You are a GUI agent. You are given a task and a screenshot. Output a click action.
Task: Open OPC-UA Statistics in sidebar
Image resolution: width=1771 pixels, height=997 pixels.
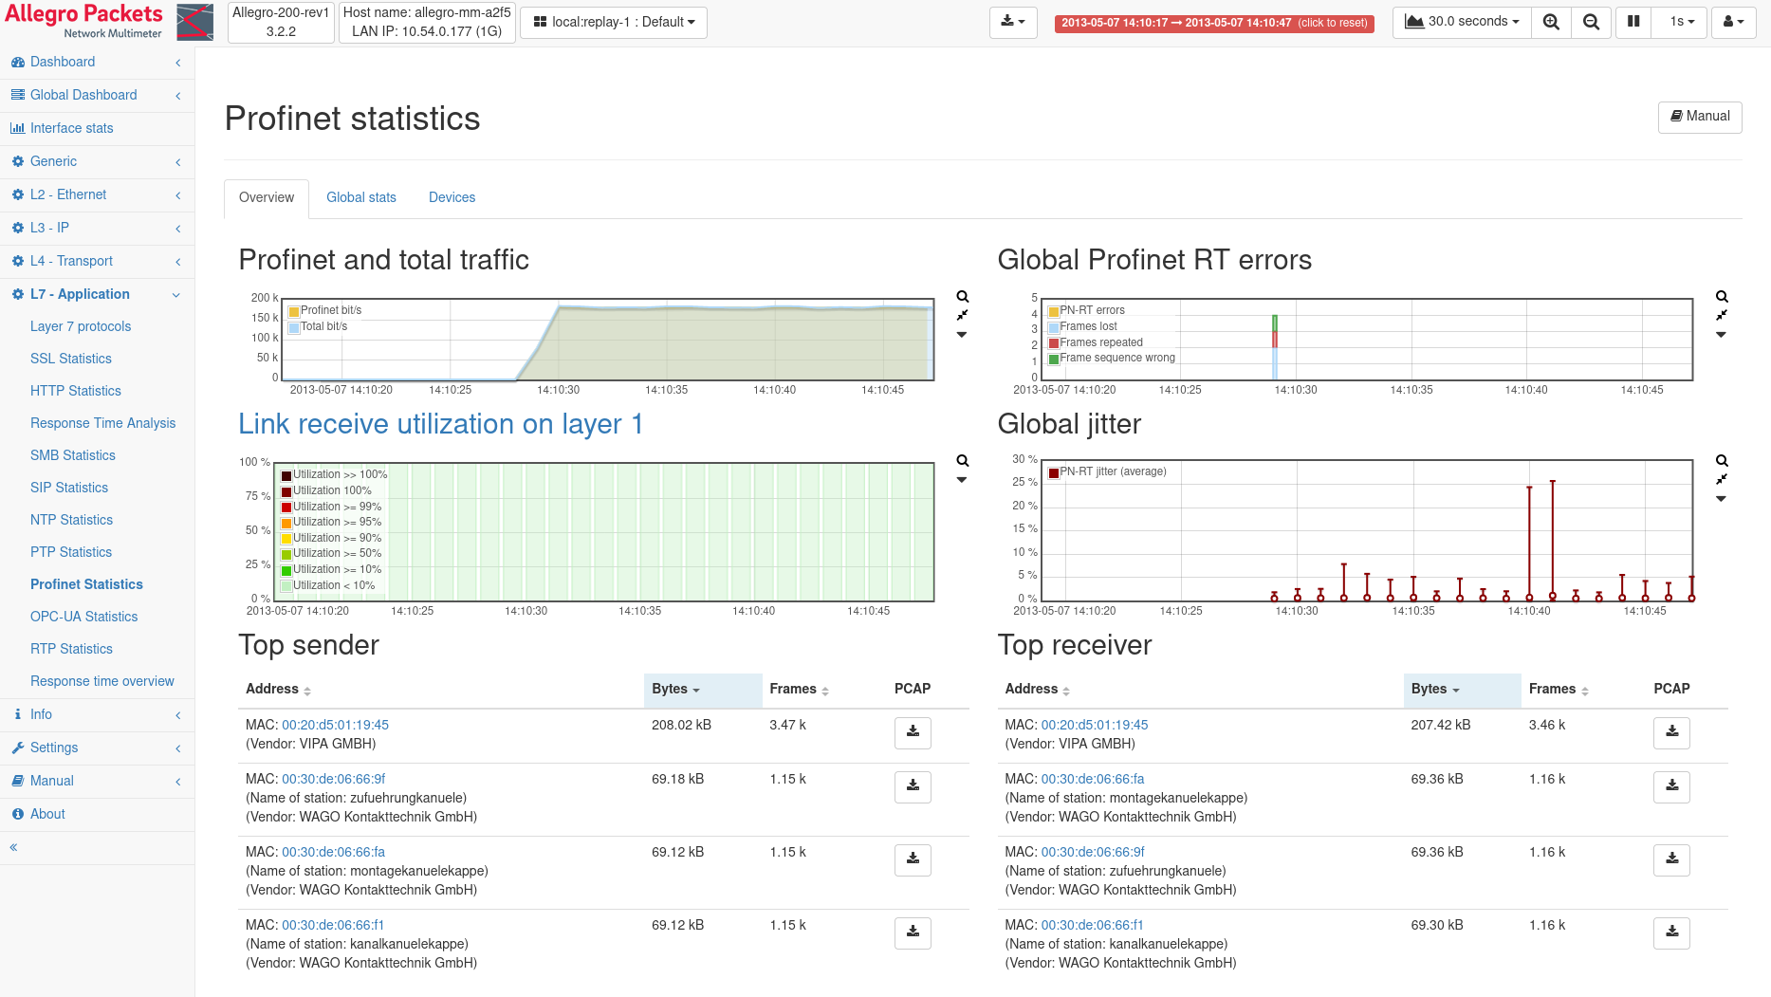click(83, 617)
